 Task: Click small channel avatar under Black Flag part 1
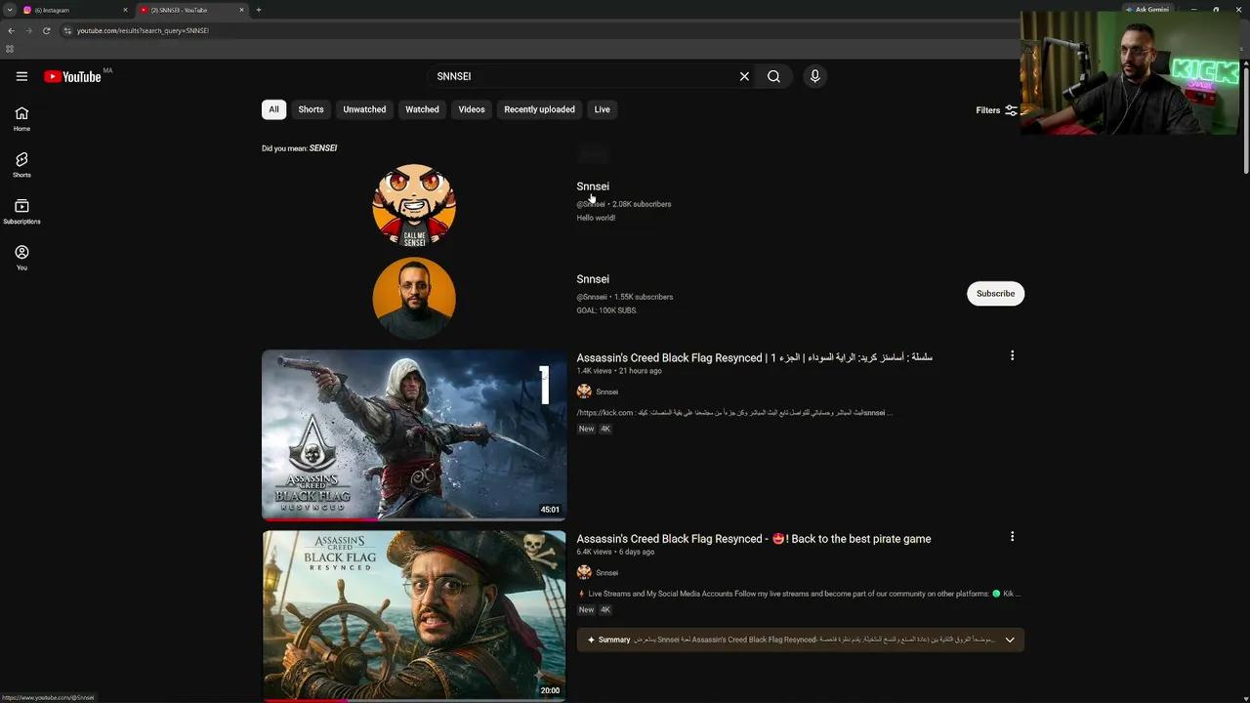click(x=584, y=392)
